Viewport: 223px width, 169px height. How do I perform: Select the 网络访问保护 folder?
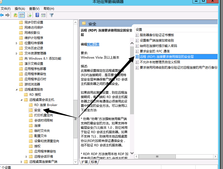point(31,27)
